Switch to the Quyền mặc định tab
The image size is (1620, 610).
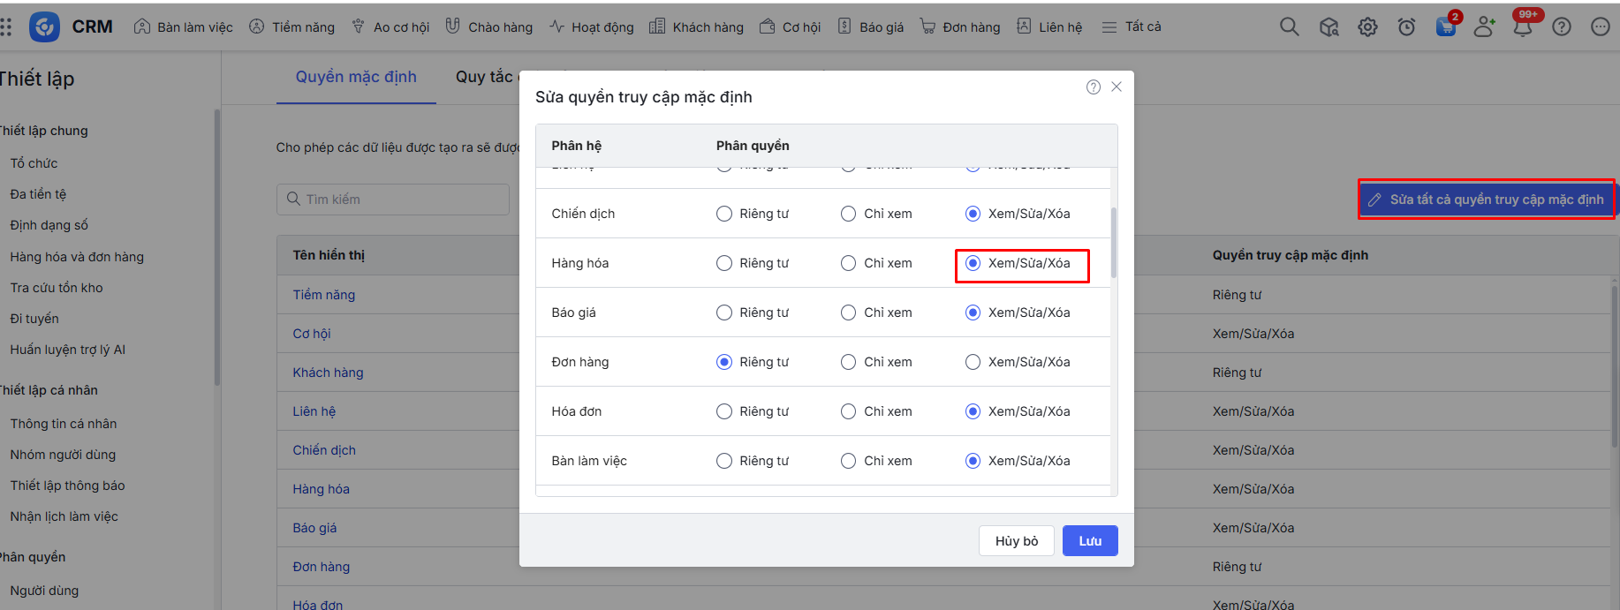coord(356,77)
